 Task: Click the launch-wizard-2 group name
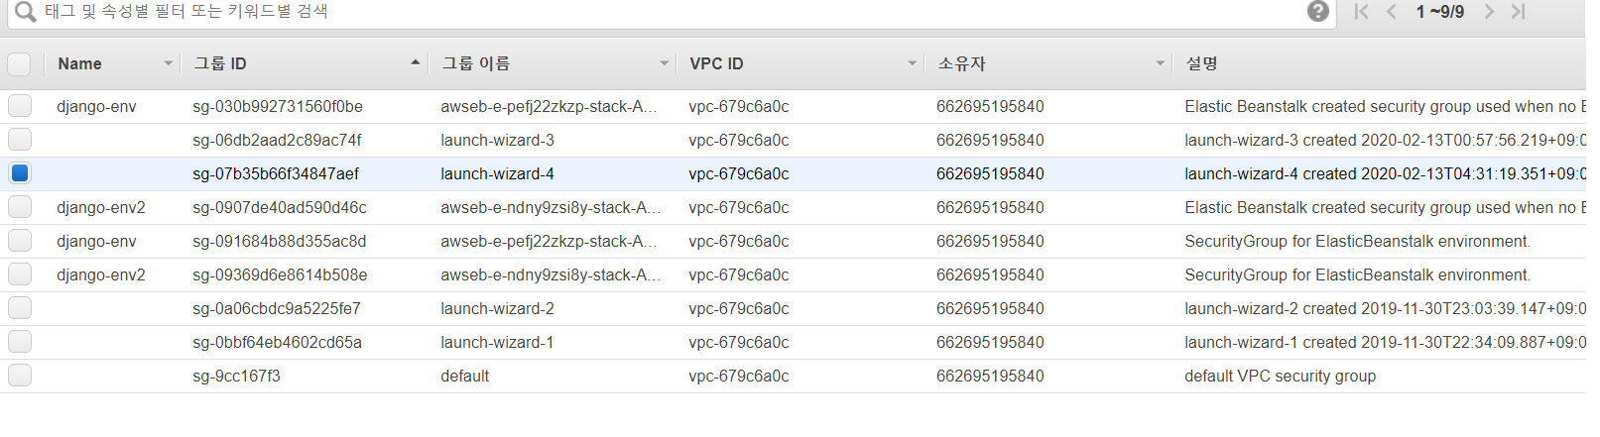coord(497,308)
